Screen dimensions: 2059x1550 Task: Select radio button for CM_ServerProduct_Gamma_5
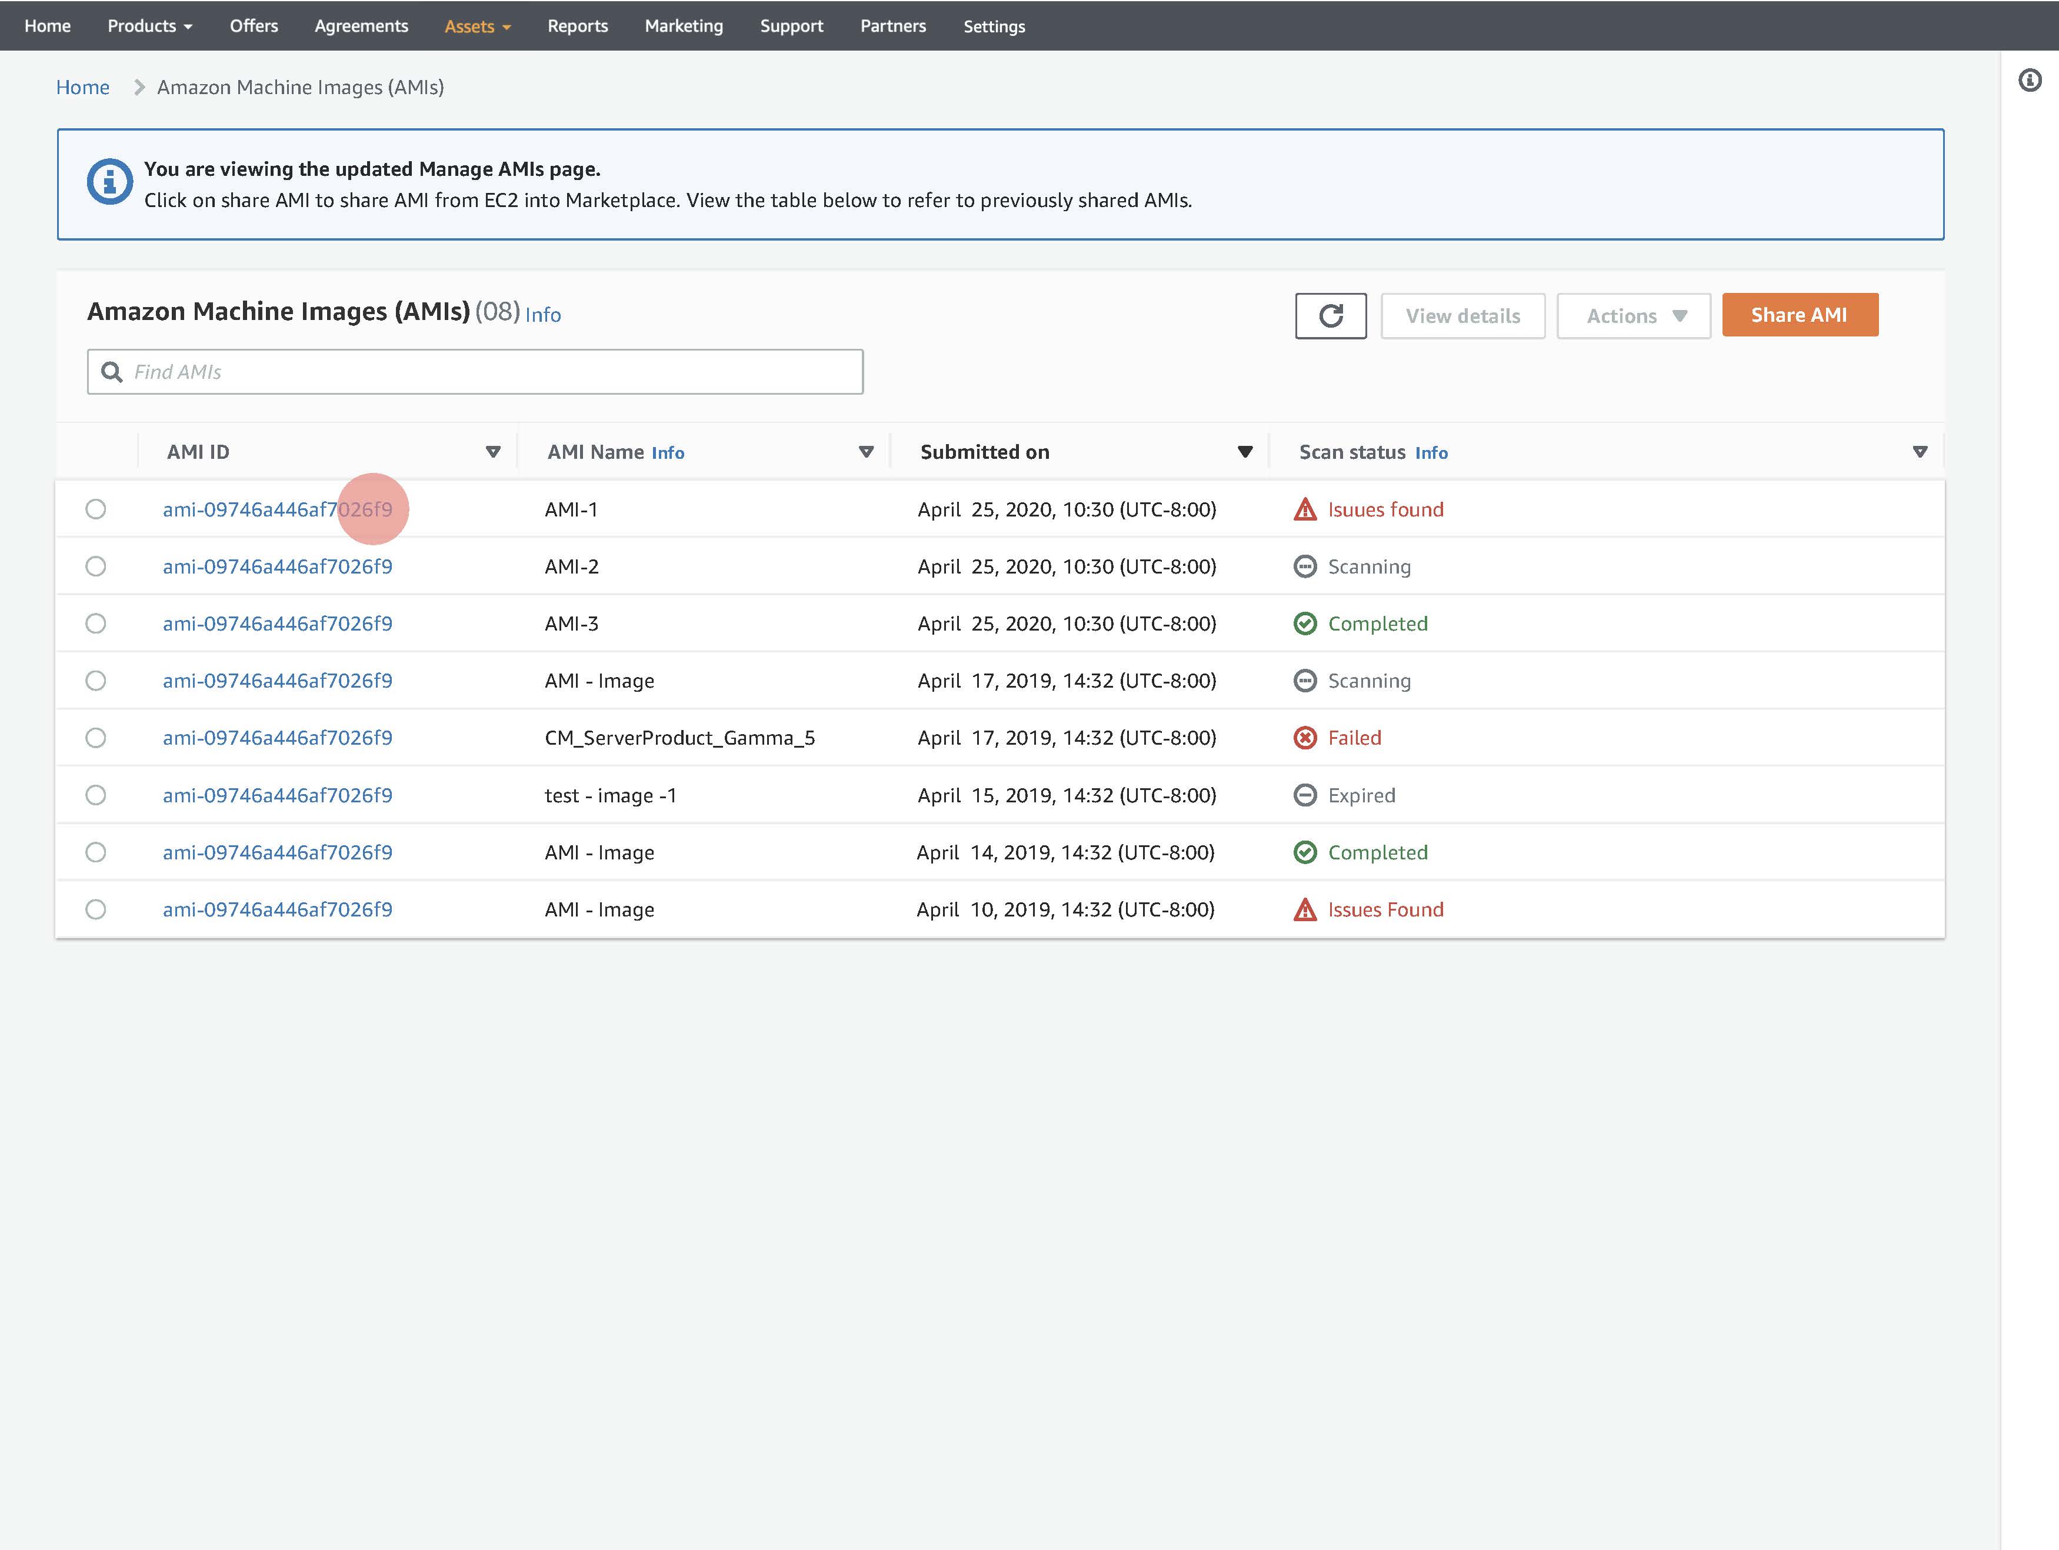[96, 737]
